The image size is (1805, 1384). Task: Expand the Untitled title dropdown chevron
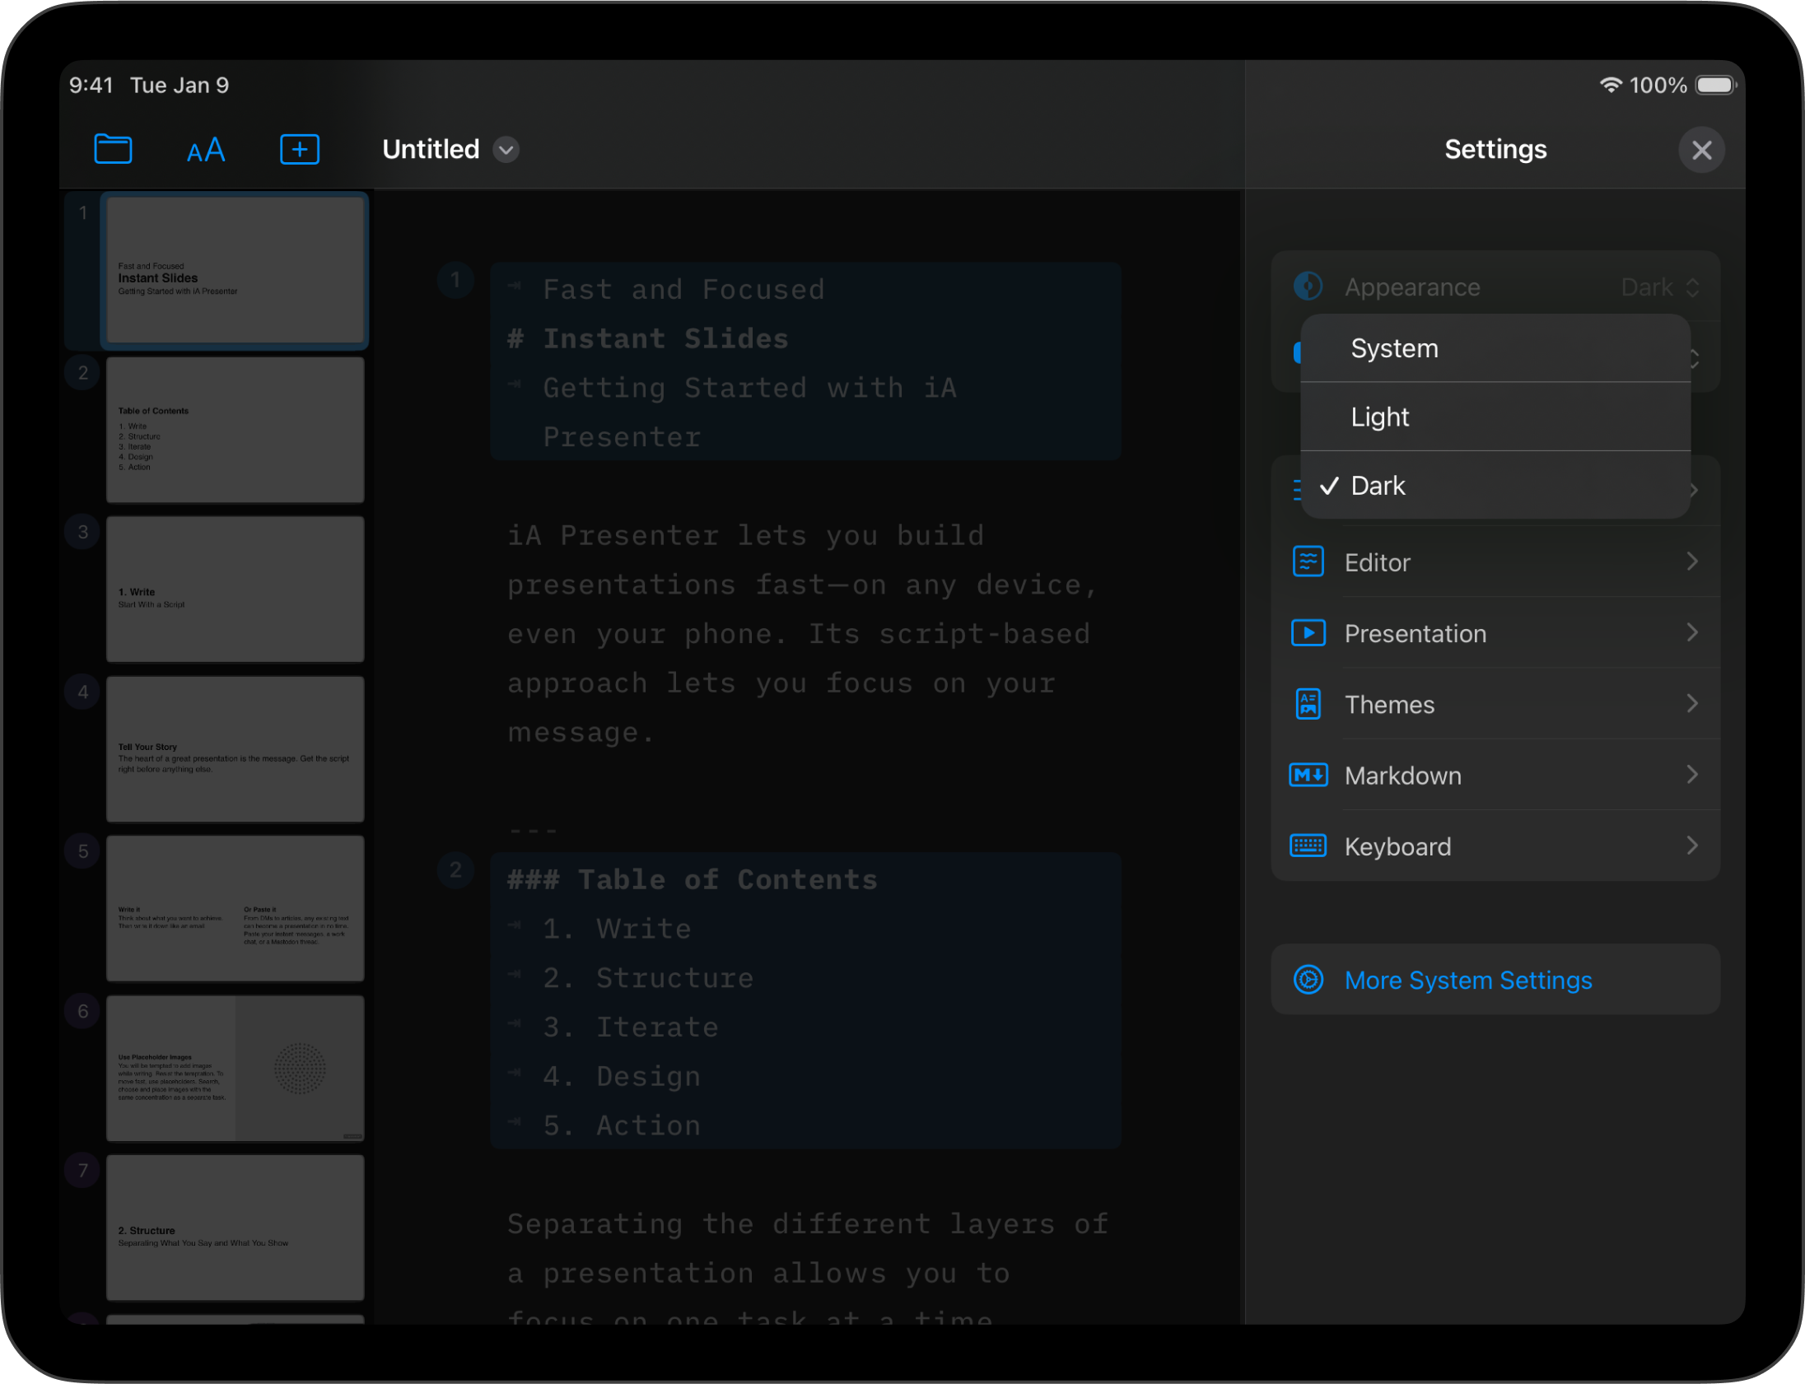(506, 150)
